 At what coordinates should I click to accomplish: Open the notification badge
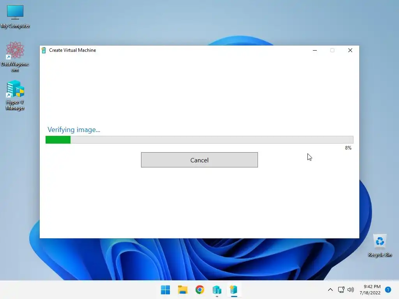pos(388,290)
